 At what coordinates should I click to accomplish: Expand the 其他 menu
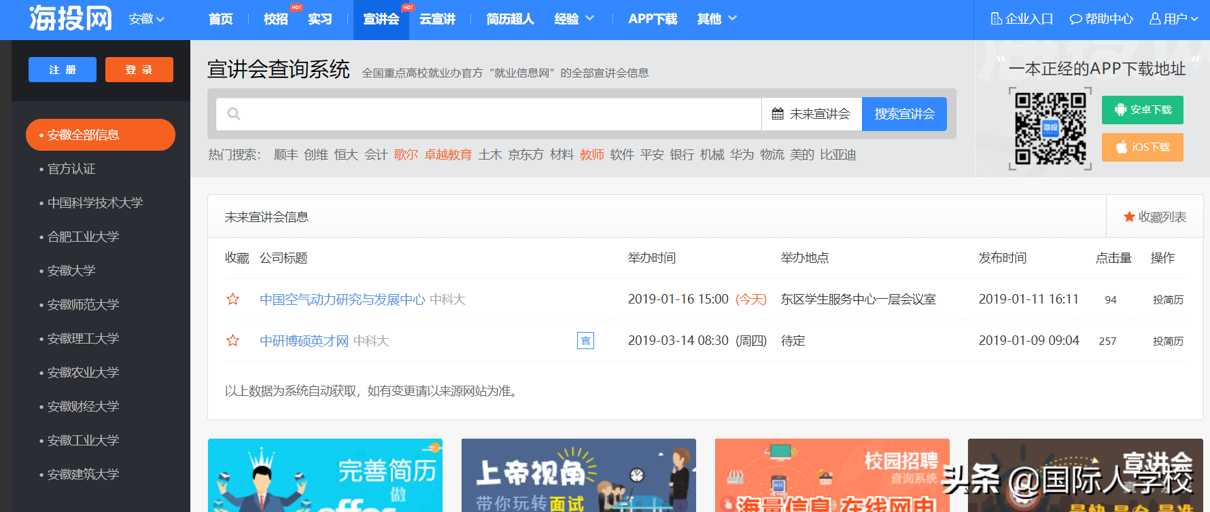[716, 19]
